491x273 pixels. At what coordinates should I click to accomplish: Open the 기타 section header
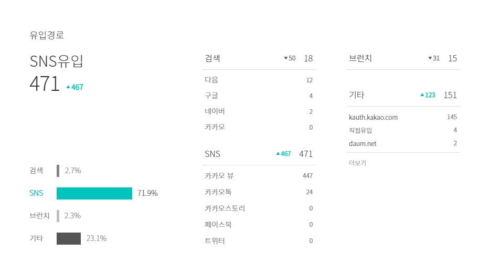403,95
